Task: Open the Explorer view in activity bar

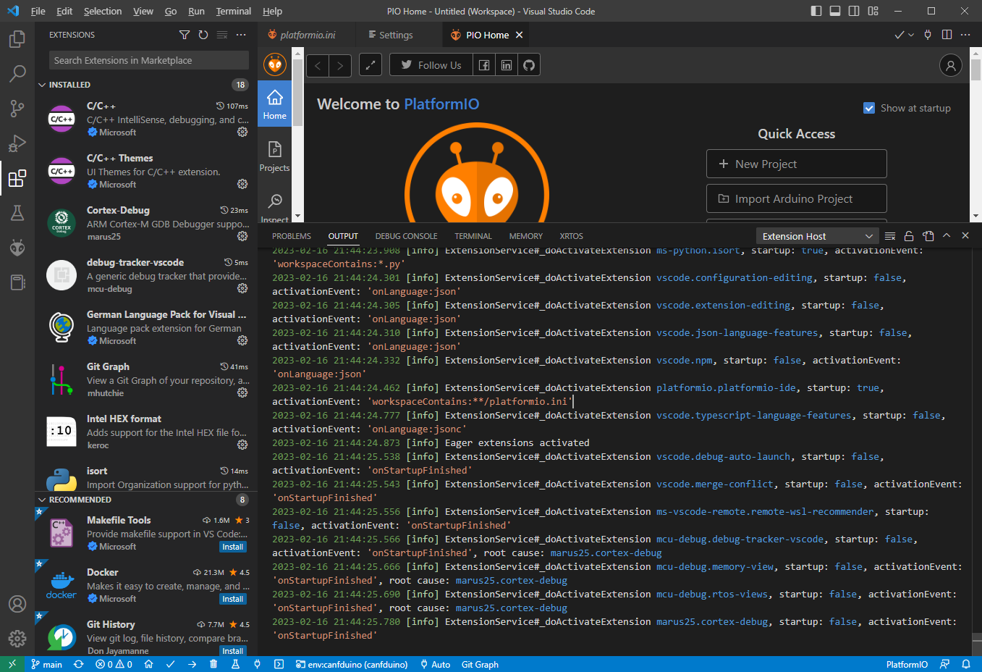Action: (x=17, y=38)
